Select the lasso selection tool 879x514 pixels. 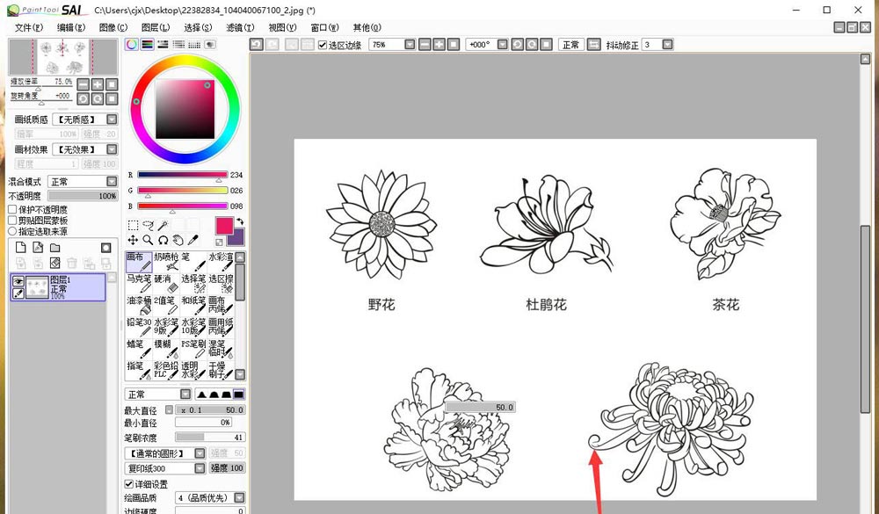click(x=148, y=225)
